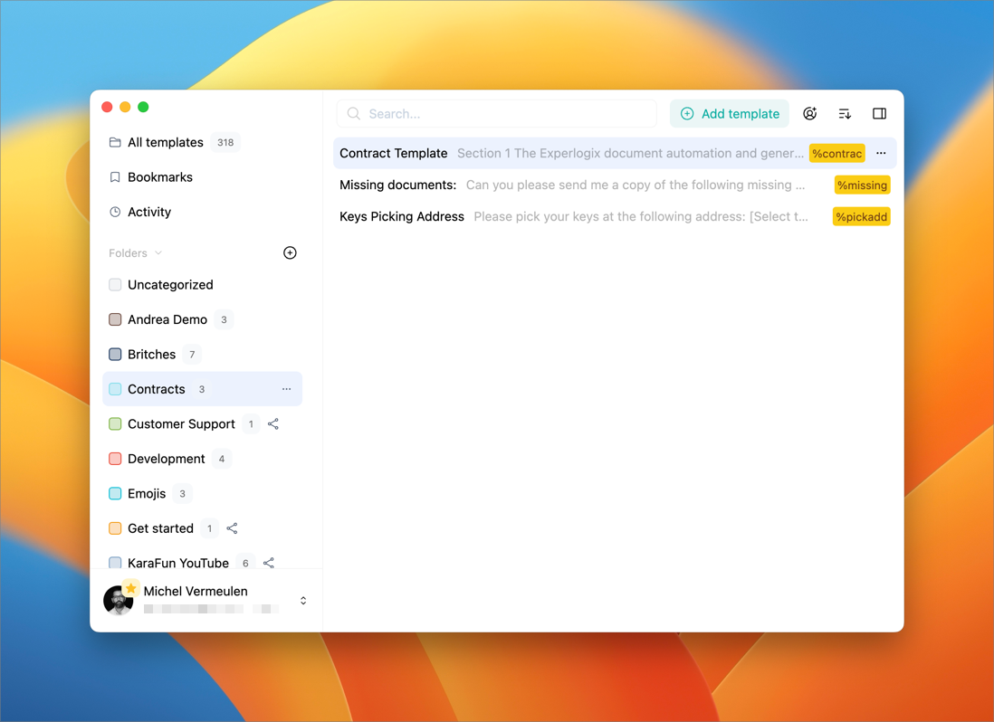Click the search magnifier icon
This screenshot has height=722, width=994.
tap(353, 113)
